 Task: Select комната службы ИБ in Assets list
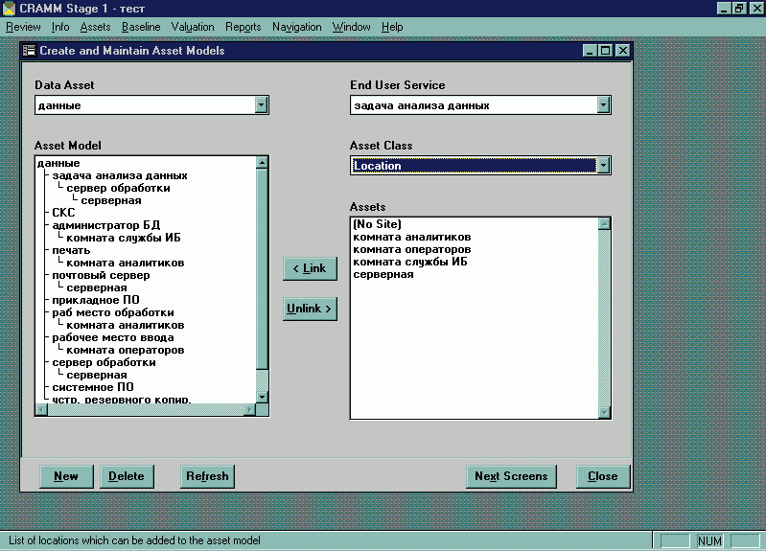[410, 262]
